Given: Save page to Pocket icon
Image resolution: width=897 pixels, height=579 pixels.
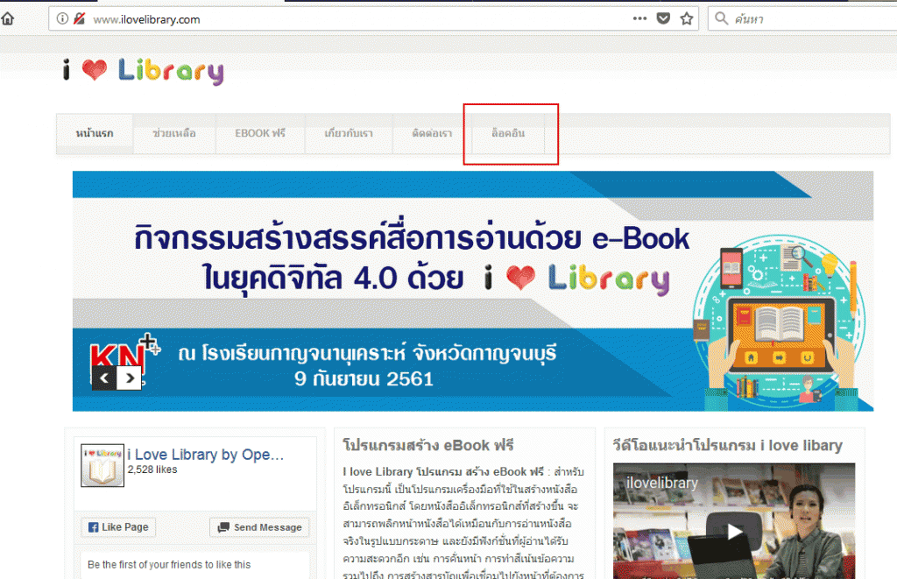Looking at the screenshot, I should point(663,19).
